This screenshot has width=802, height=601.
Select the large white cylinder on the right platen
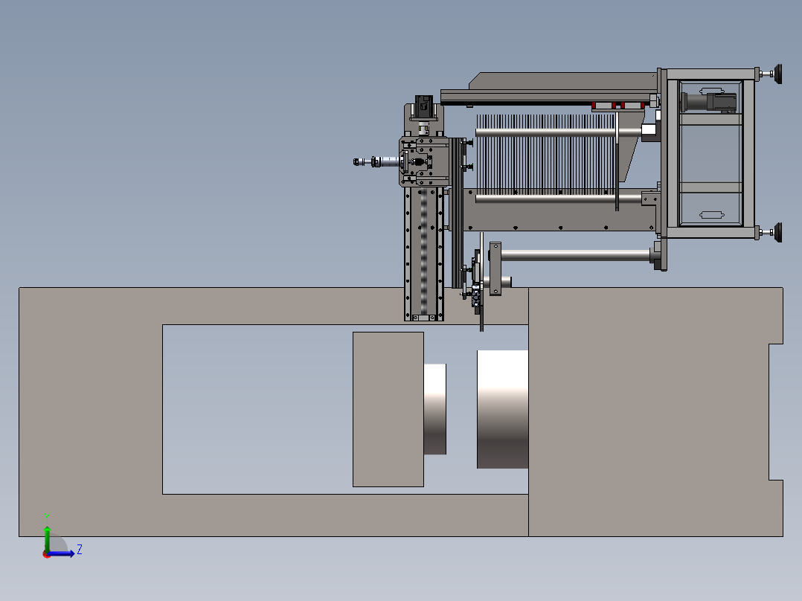pos(502,409)
